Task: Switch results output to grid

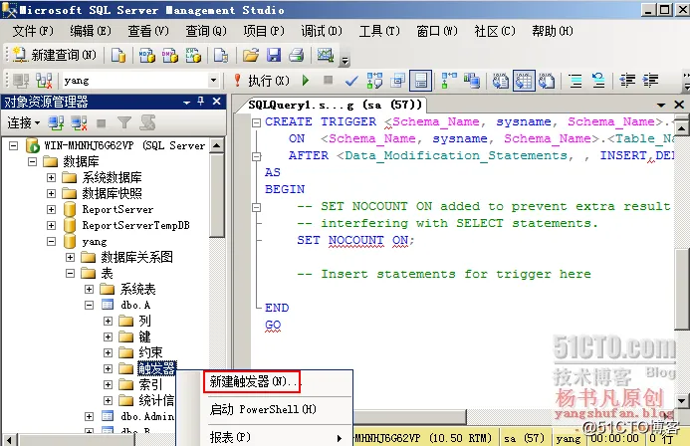Action: click(x=524, y=81)
